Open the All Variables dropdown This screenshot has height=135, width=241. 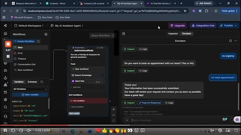[30, 89]
